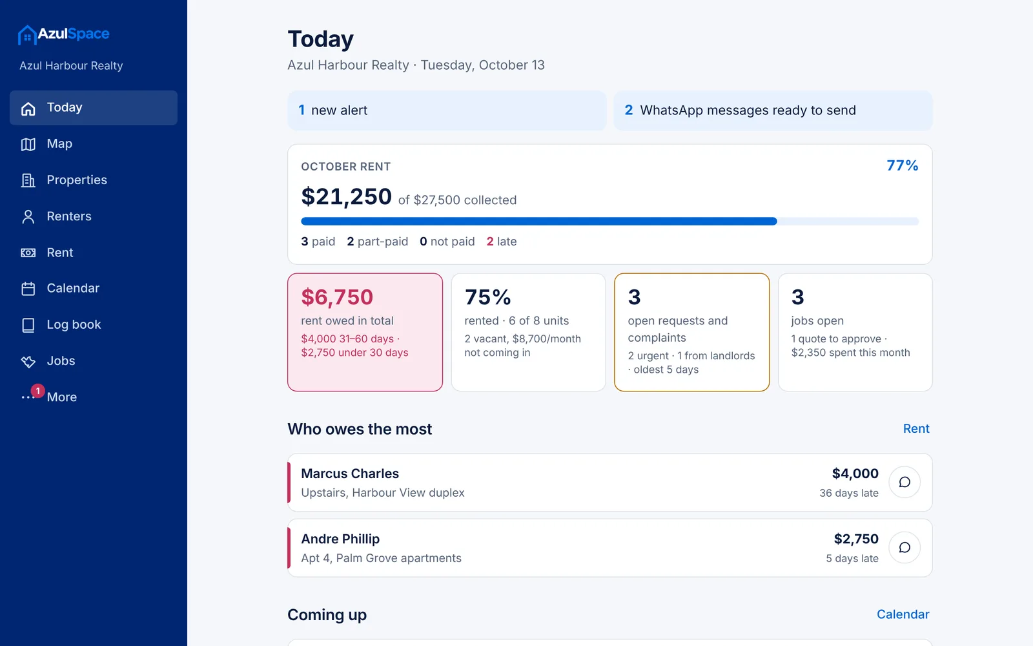Click the '$2,750' amount for Andre Phillip

[856, 539]
